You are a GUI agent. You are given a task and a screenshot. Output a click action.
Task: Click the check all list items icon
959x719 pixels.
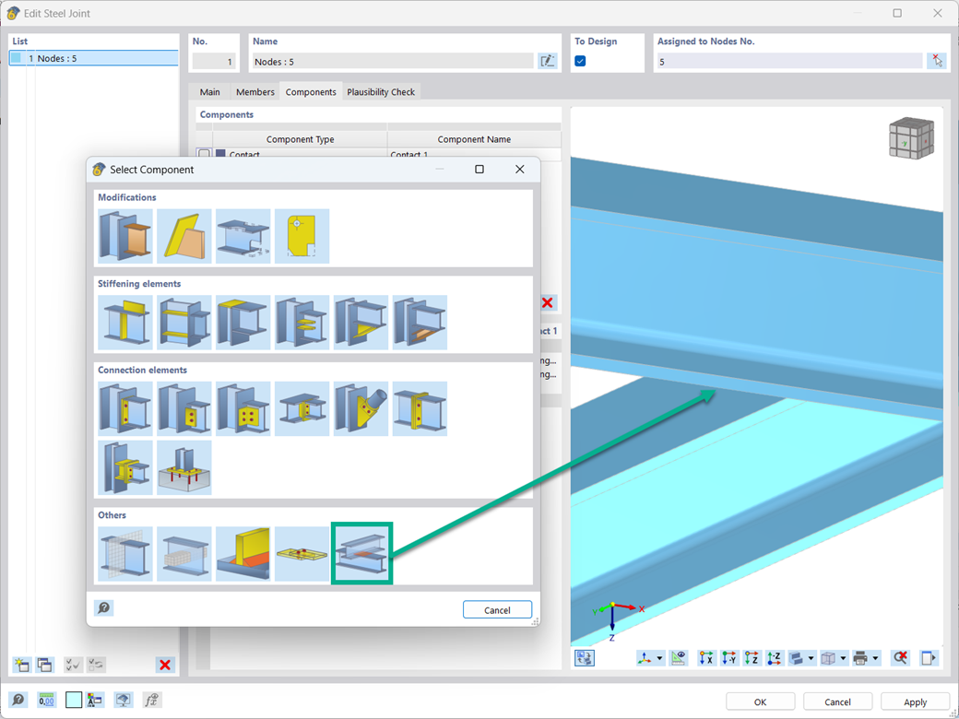[x=74, y=665]
